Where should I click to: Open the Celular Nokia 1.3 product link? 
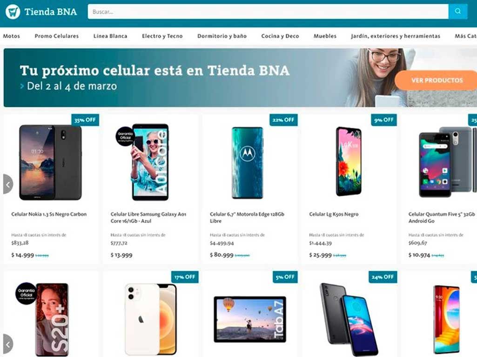(x=49, y=214)
